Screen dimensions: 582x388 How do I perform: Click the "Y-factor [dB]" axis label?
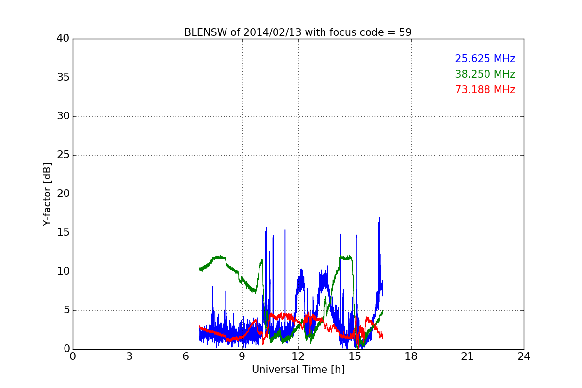tap(47, 194)
